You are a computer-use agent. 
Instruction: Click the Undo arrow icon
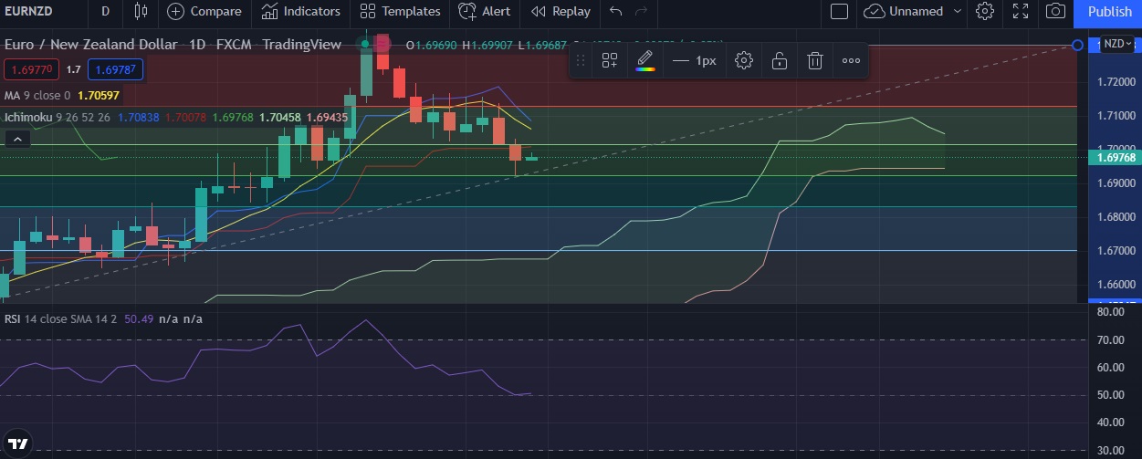click(x=616, y=11)
